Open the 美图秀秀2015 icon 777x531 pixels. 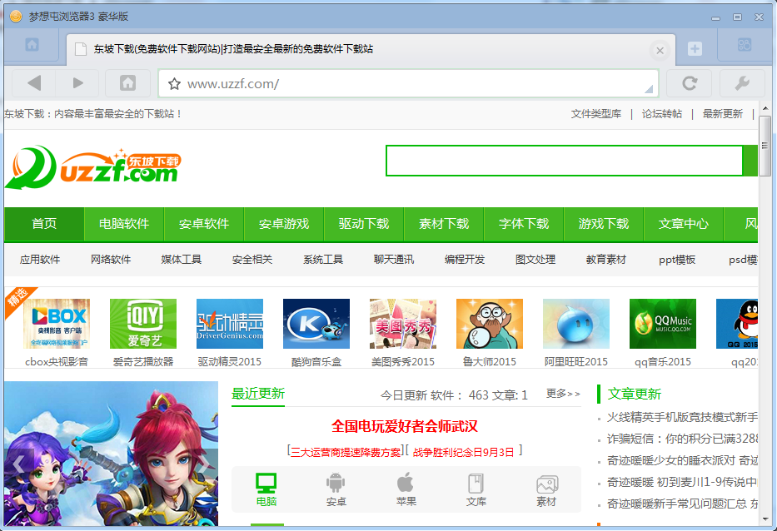(x=403, y=324)
